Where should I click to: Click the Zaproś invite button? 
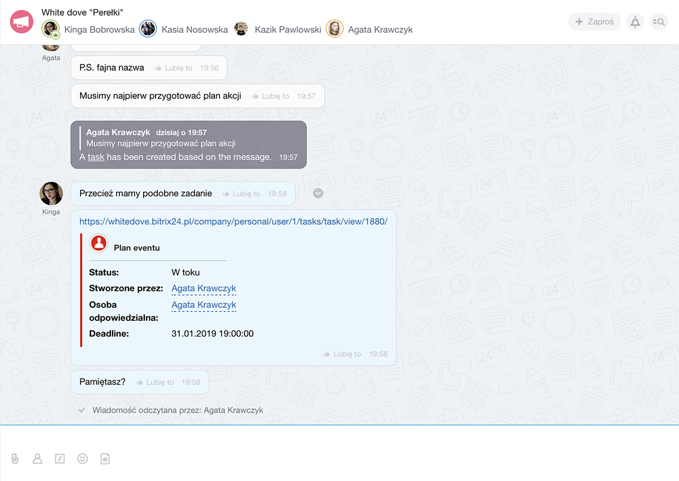coord(594,22)
